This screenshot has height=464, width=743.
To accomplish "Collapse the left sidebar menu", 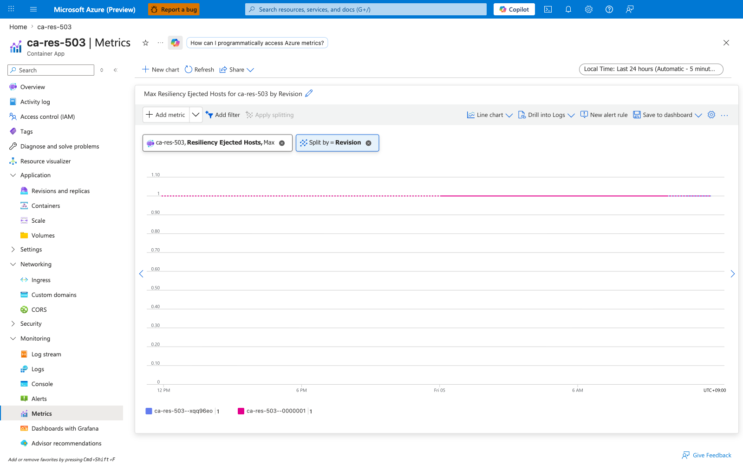I will tap(116, 70).
